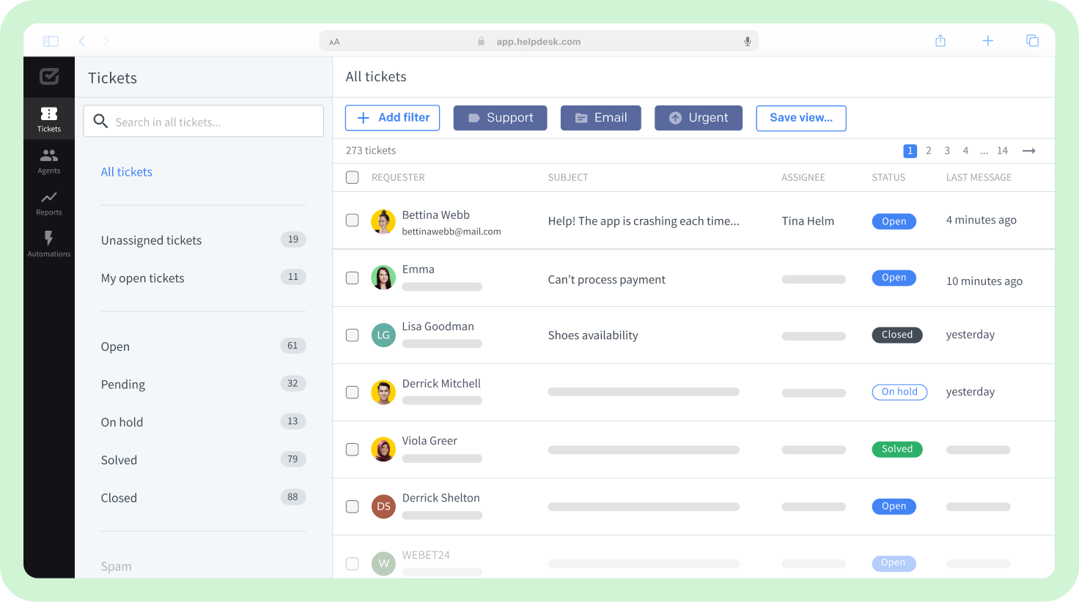Tick the checkbox next to Lisa Goodman's ticket
This screenshot has height=602, width=1079.
click(x=352, y=335)
